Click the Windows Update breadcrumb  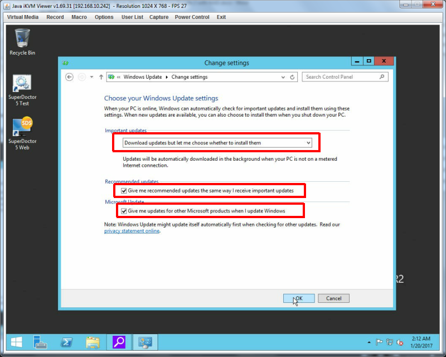143,77
